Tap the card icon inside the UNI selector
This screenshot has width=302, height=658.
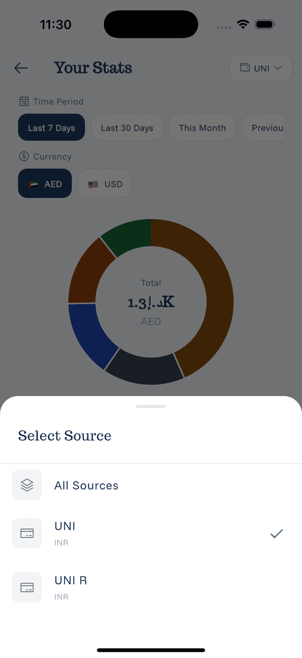click(245, 68)
